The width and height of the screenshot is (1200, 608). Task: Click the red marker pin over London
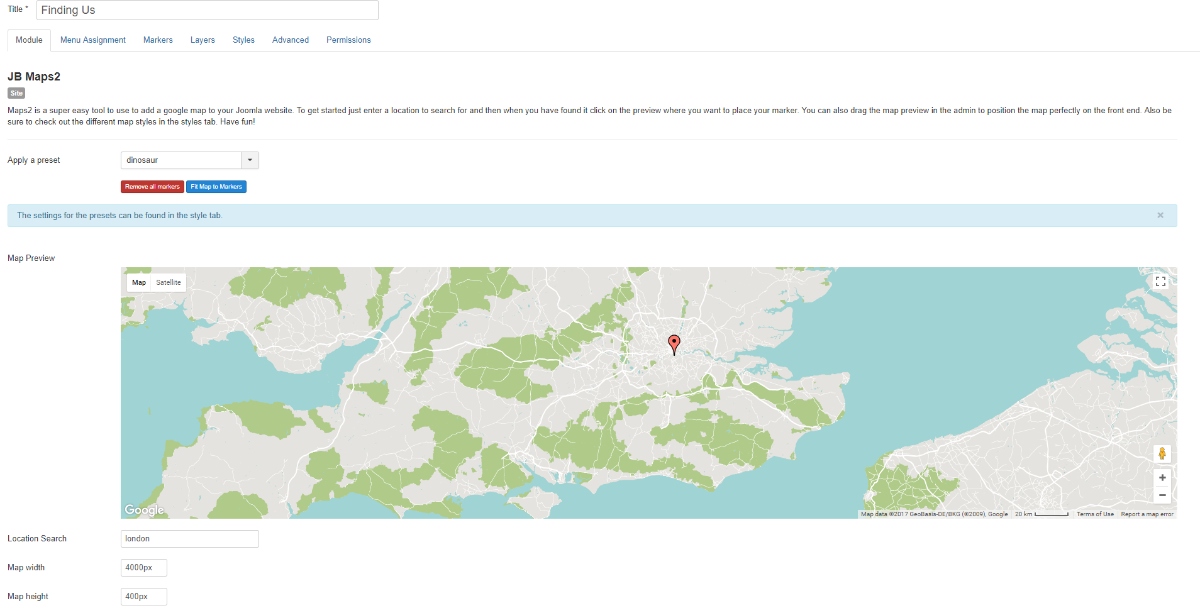coord(674,345)
